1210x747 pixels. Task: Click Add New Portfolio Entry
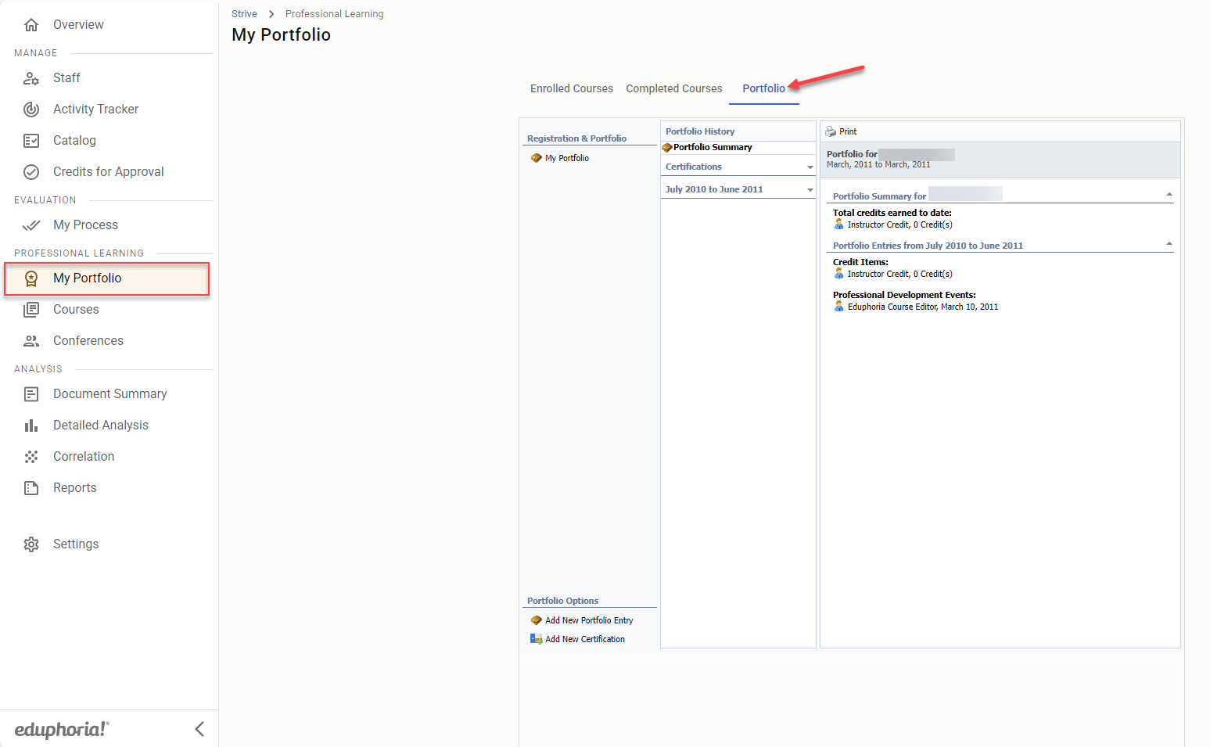click(x=588, y=620)
